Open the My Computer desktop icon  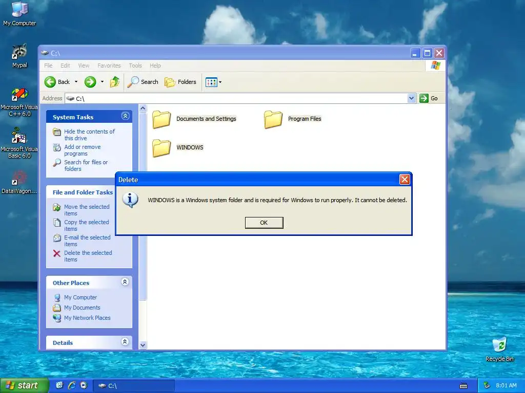coord(19,14)
